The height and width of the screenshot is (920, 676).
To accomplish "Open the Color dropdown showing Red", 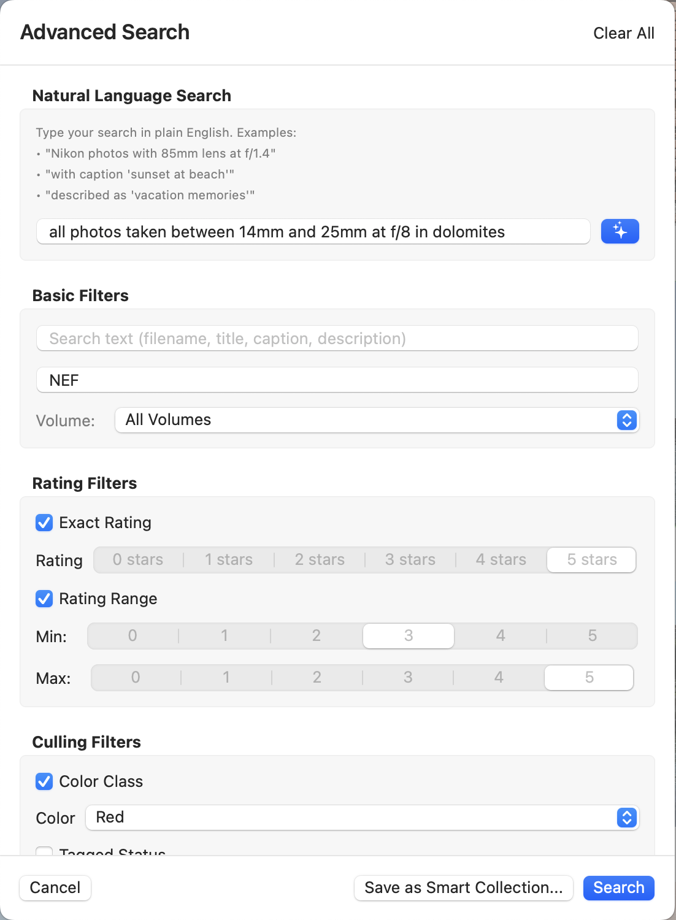I will (x=362, y=818).
